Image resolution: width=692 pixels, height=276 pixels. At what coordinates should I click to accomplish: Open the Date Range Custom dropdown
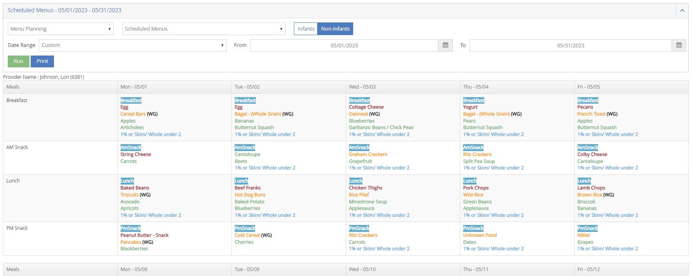click(x=132, y=45)
